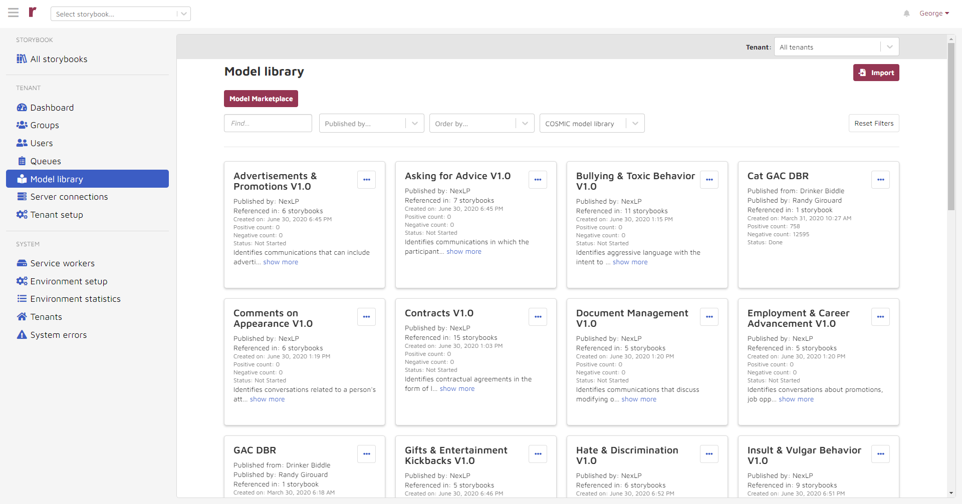The width and height of the screenshot is (962, 504).
Task: Click the Import button
Action: [x=876, y=73]
